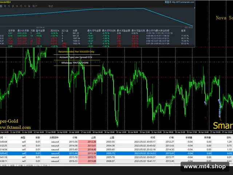The height and width of the screenshot is (175, 233).
Task: Sort orders by the 库存费 column header
Action: [208, 138]
